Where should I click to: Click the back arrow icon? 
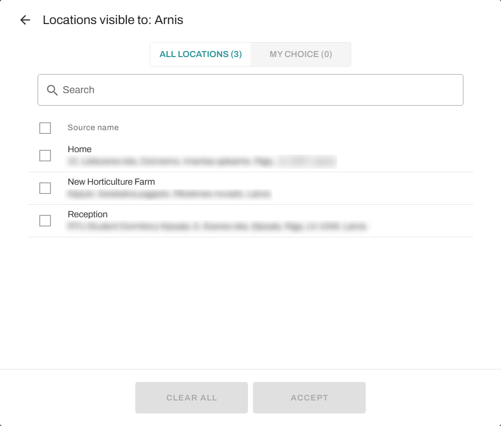tap(25, 20)
